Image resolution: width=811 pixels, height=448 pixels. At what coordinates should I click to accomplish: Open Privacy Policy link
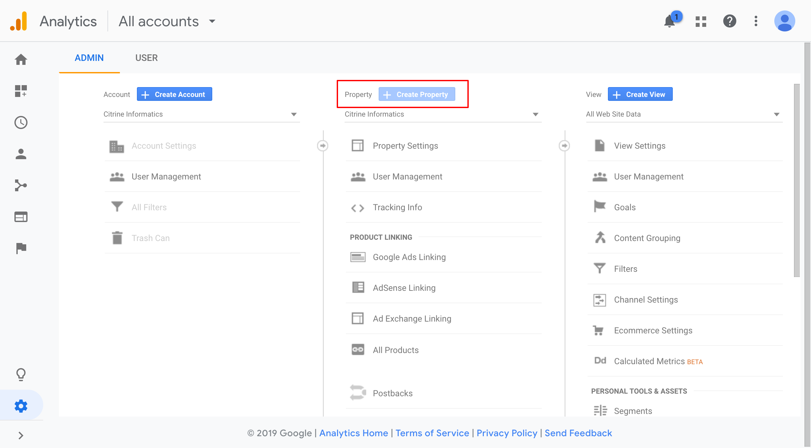(x=507, y=433)
